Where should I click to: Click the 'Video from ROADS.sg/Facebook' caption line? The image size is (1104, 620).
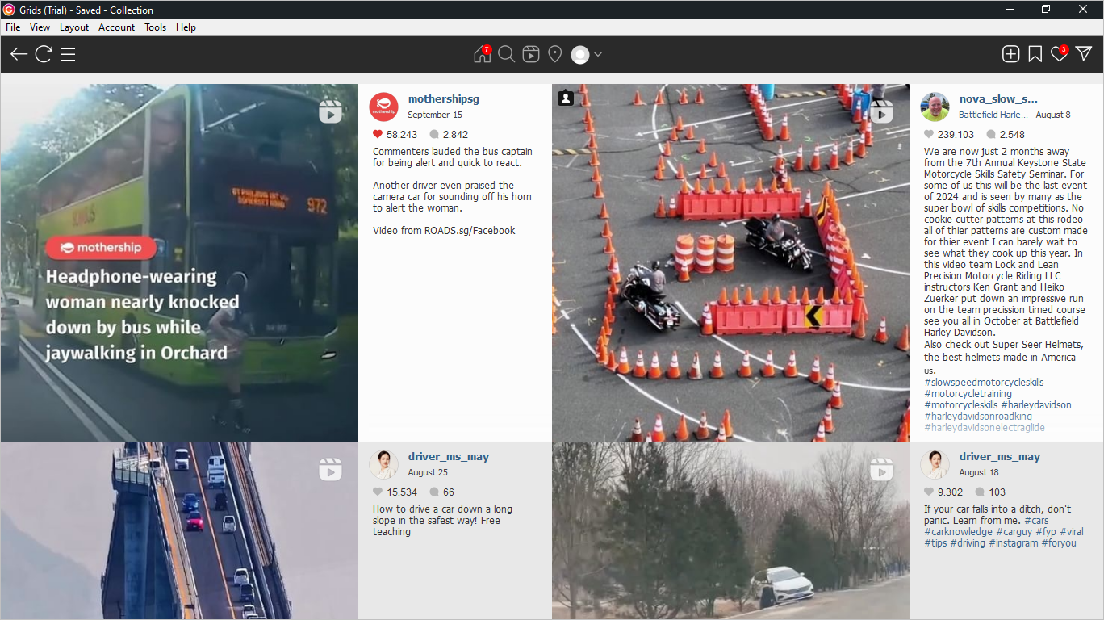[444, 230]
